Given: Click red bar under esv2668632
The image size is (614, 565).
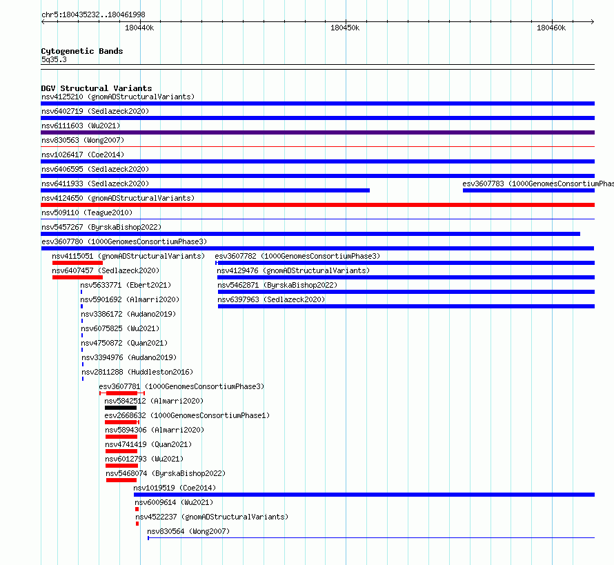Looking at the screenshot, I should point(121,422).
